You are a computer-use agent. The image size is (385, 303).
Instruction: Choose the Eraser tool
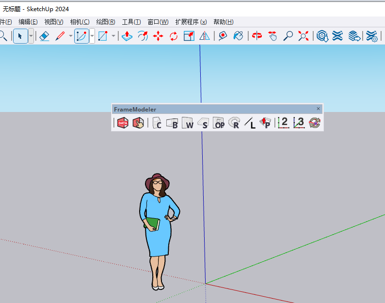tap(45, 36)
